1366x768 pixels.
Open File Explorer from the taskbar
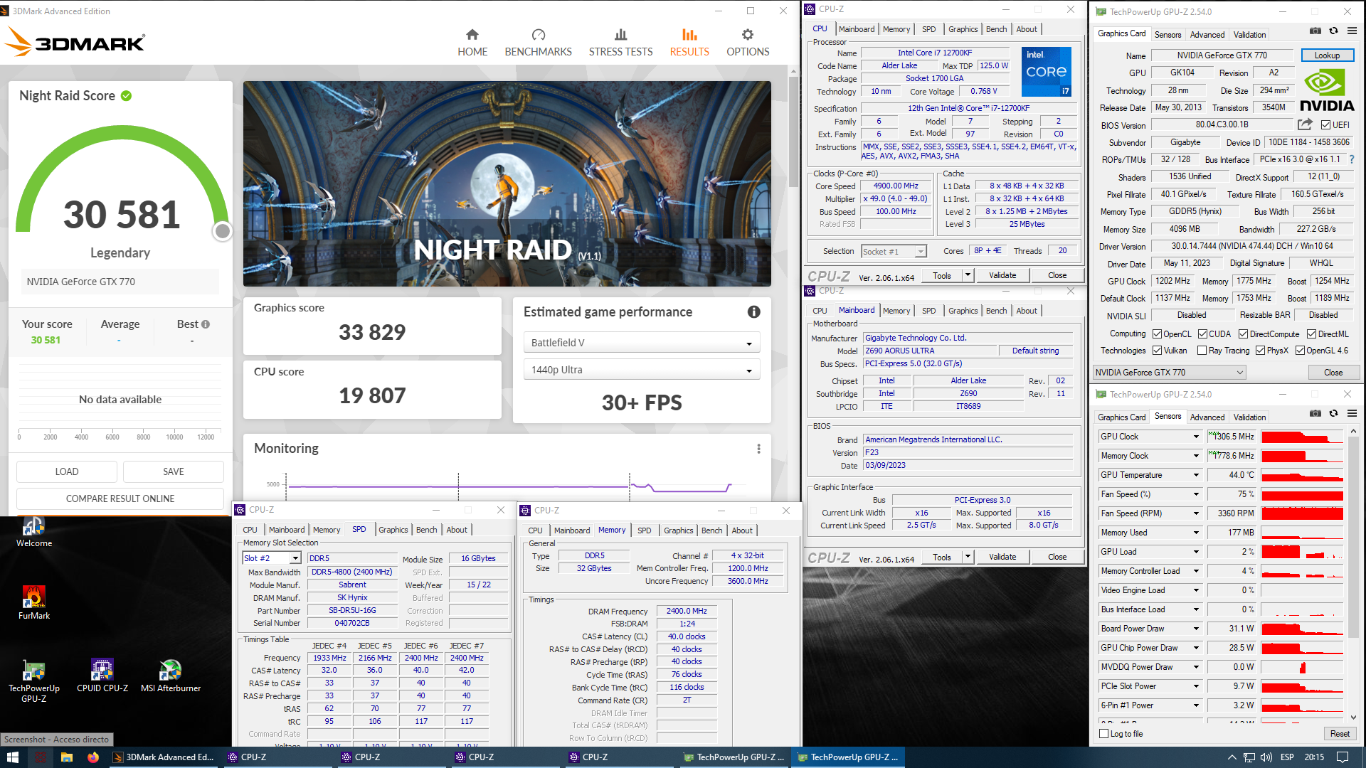(66, 757)
